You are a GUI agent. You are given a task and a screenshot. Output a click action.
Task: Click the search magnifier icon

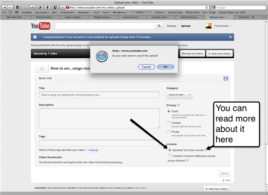[159, 26]
